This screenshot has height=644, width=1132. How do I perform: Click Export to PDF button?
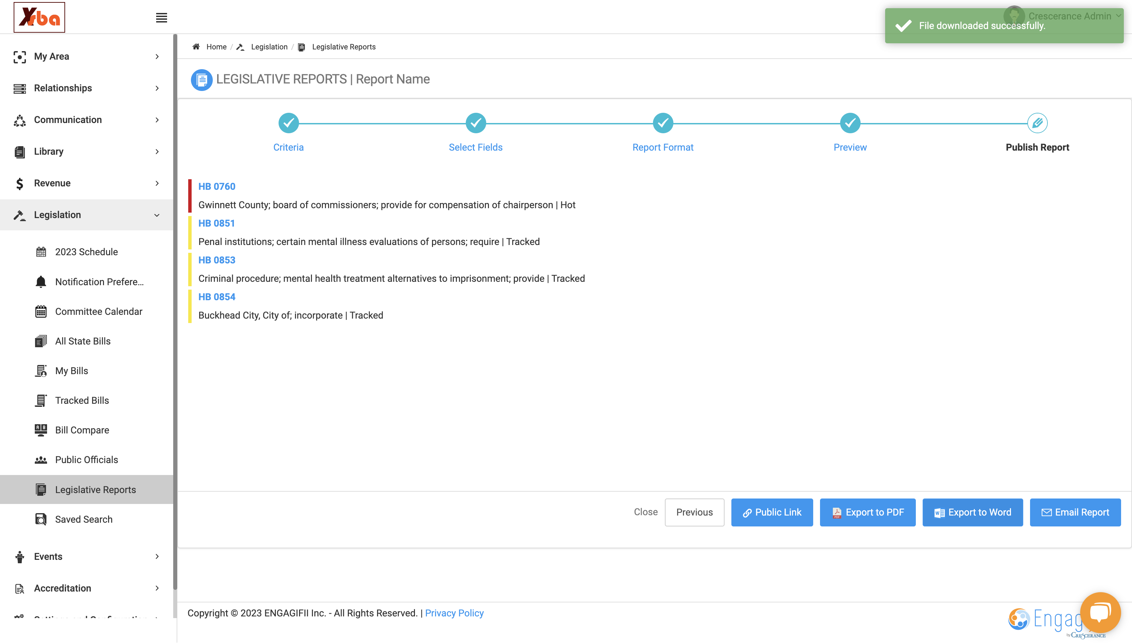tap(867, 512)
